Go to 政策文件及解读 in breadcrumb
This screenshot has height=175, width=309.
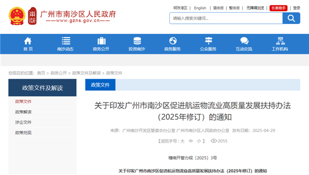86,73
